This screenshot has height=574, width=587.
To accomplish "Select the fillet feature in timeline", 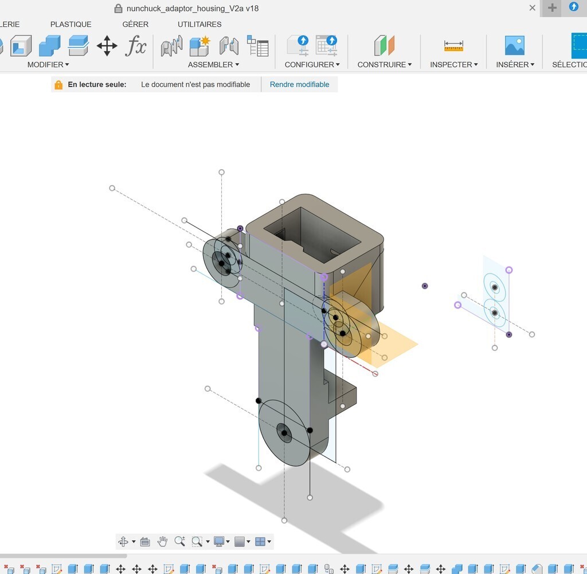I will click(537, 569).
